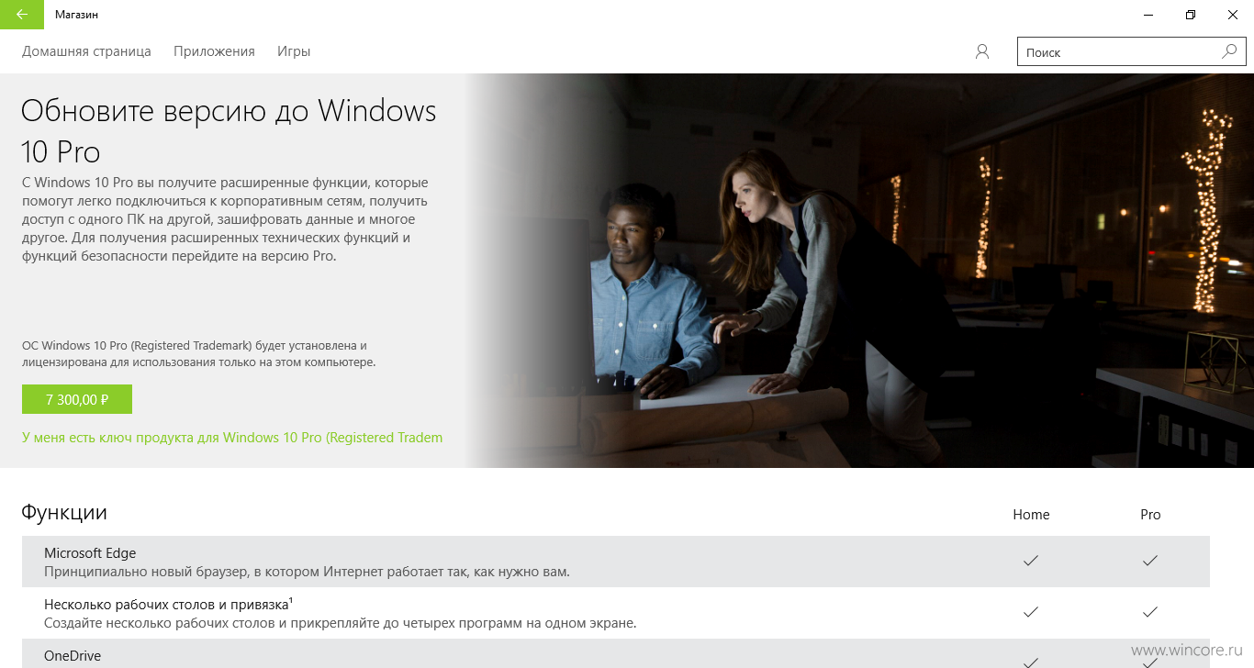This screenshot has width=1254, height=668.
Task: Go back using the green arrow button
Action: 22,15
